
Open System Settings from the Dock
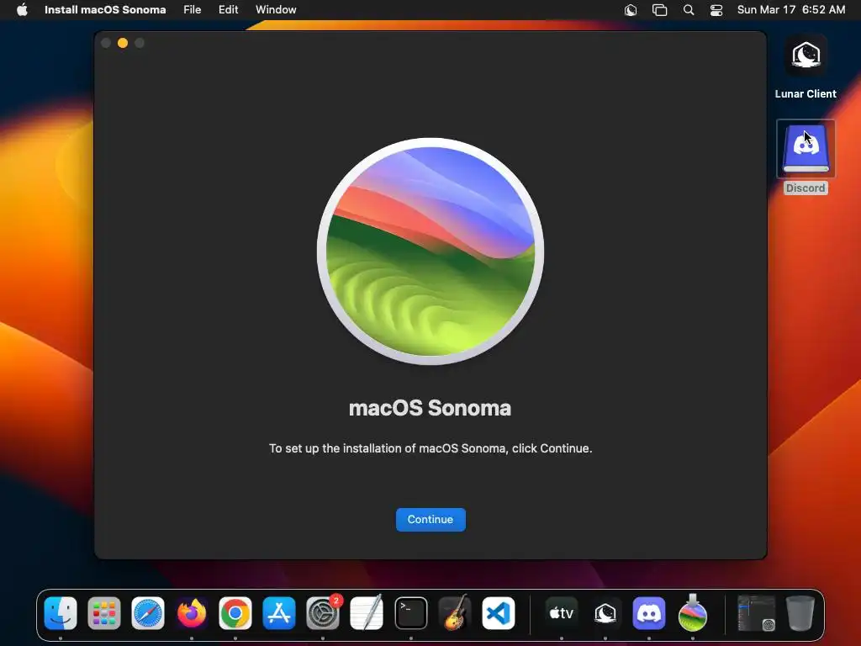point(323,613)
